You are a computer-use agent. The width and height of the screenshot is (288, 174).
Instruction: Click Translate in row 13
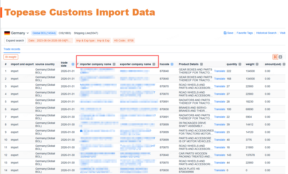coord(220,163)
